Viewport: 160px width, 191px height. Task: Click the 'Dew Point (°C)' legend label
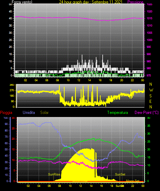(x=147, y=113)
